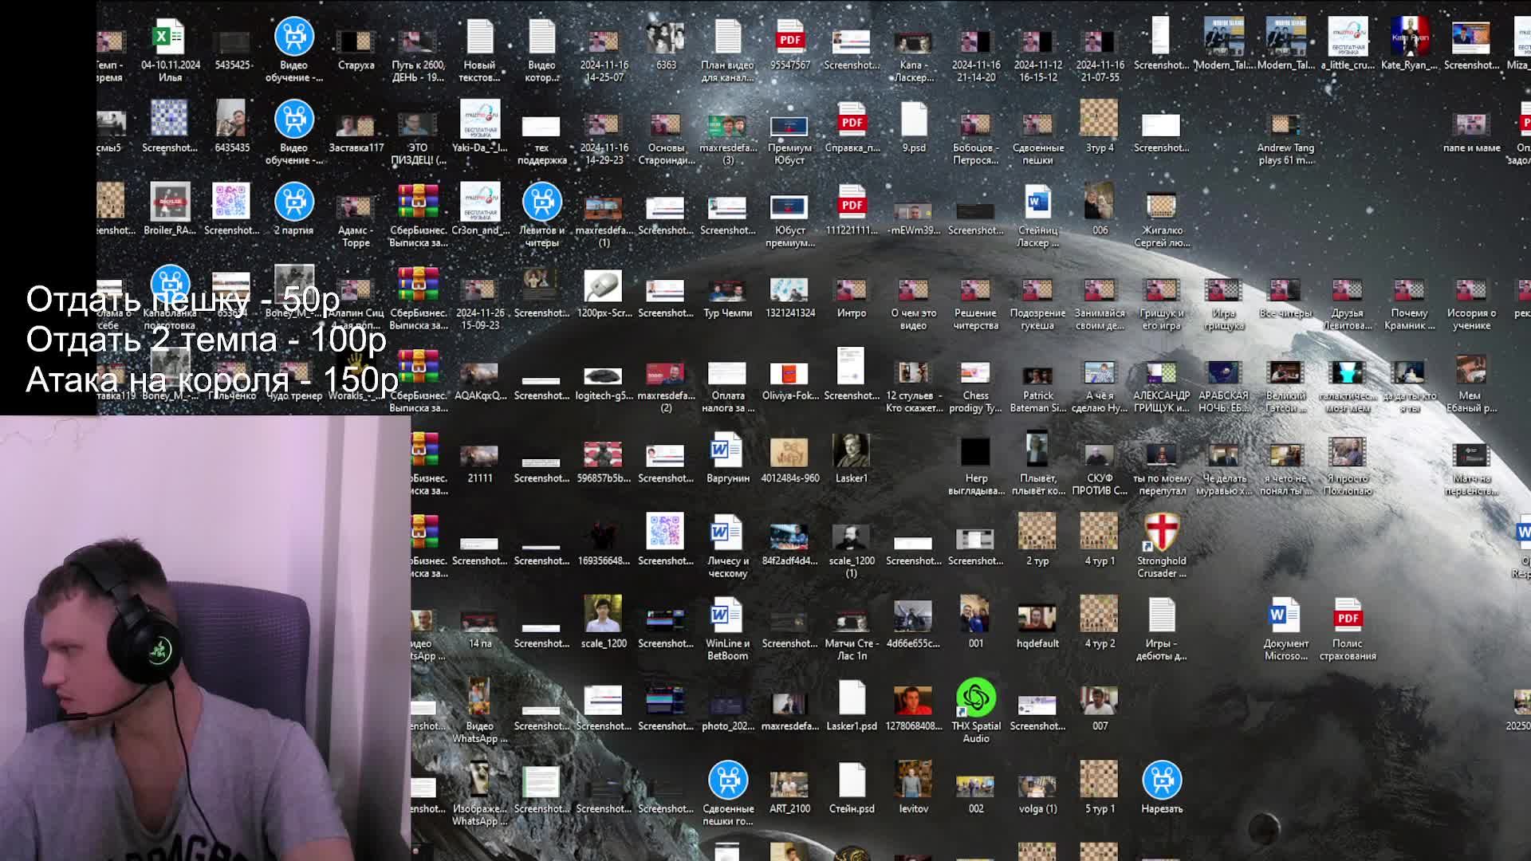Select the Стейн.psd file
Image resolution: width=1531 pixels, height=861 pixels.
pos(851,780)
